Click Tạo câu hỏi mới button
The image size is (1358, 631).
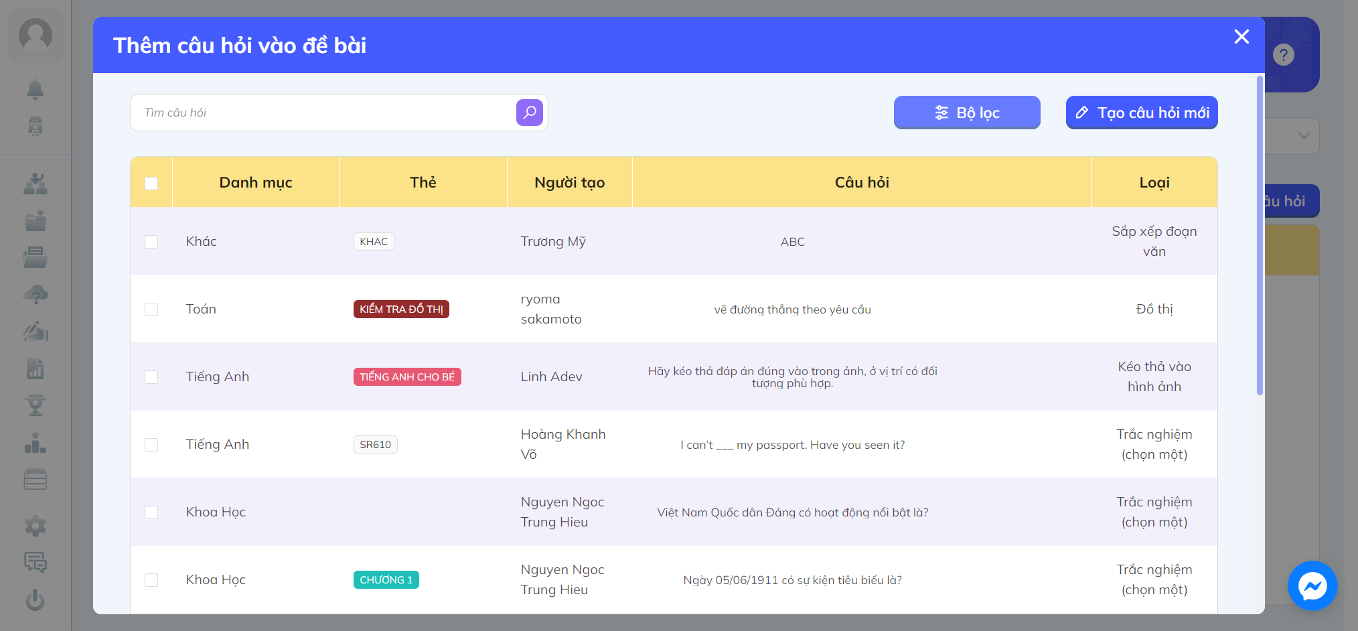point(1142,113)
